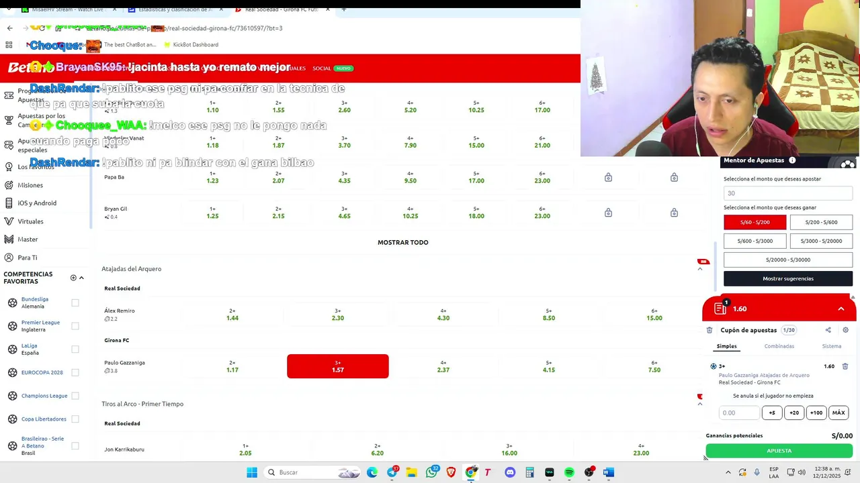Check the LaLiga favorite checkbox

(75, 349)
